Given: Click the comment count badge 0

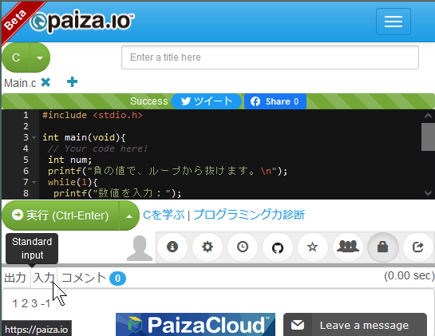Looking at the screenshot, I should 117,279.
